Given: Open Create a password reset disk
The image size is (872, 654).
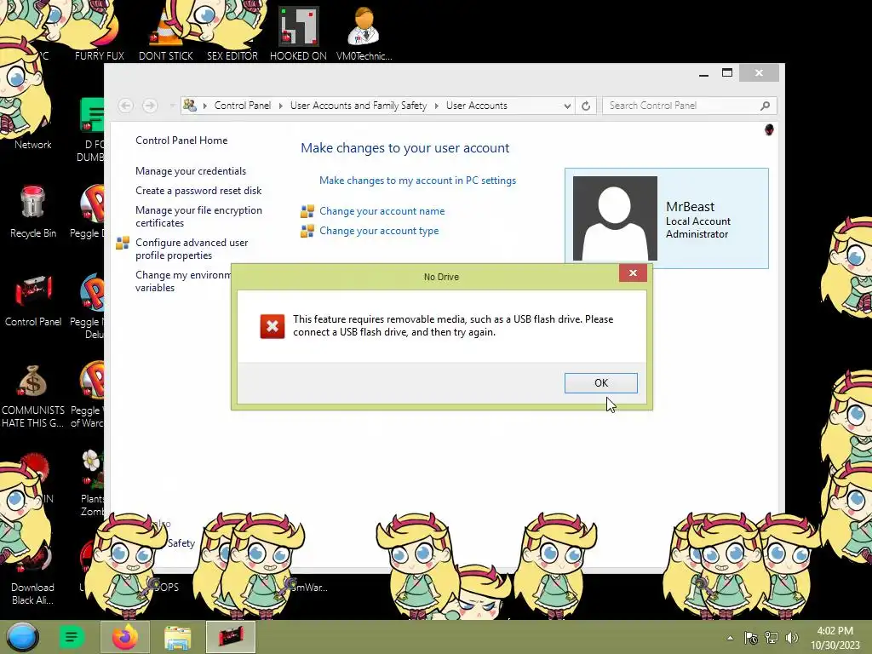Looking at the screenshot, I should [198, 190].
